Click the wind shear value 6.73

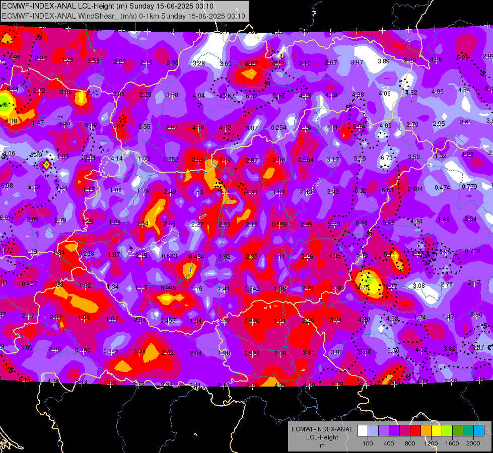[x=386, y=158]
